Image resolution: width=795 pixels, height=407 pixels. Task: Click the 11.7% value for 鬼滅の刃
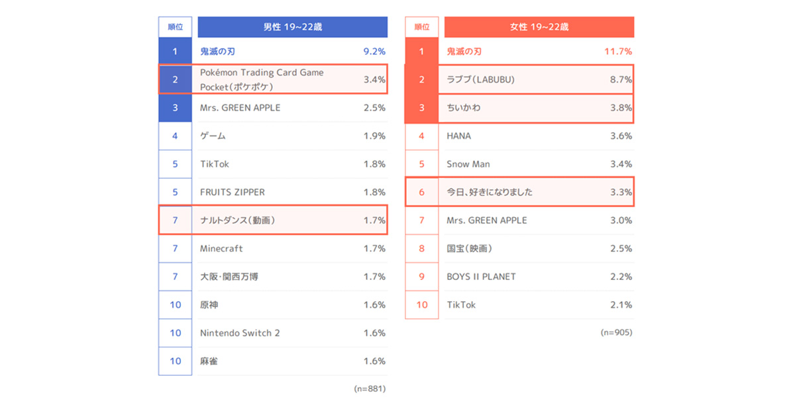tap(617, 51)
